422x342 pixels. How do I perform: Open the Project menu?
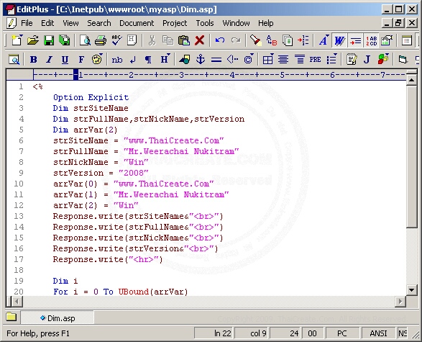click(x=175, y=23)
